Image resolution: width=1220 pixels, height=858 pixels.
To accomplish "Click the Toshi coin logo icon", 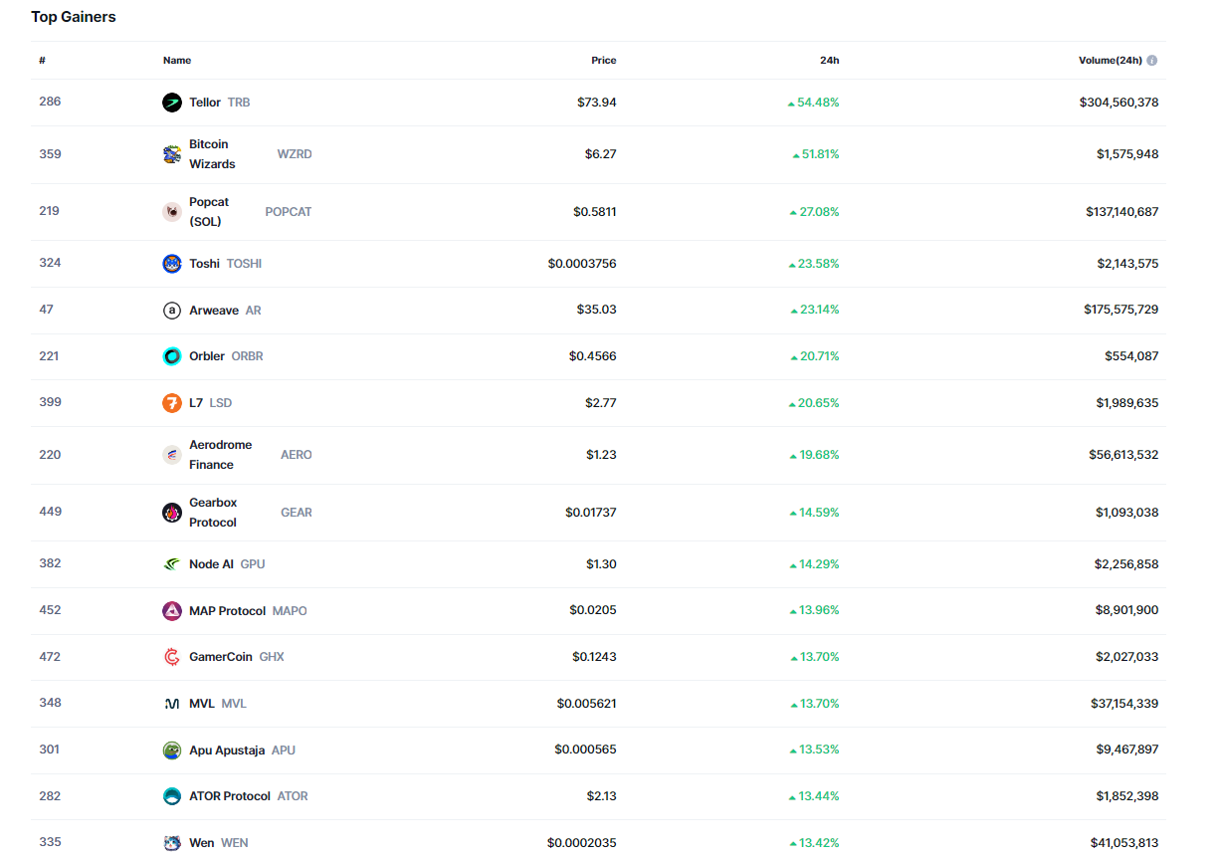I will coord(172,264).
